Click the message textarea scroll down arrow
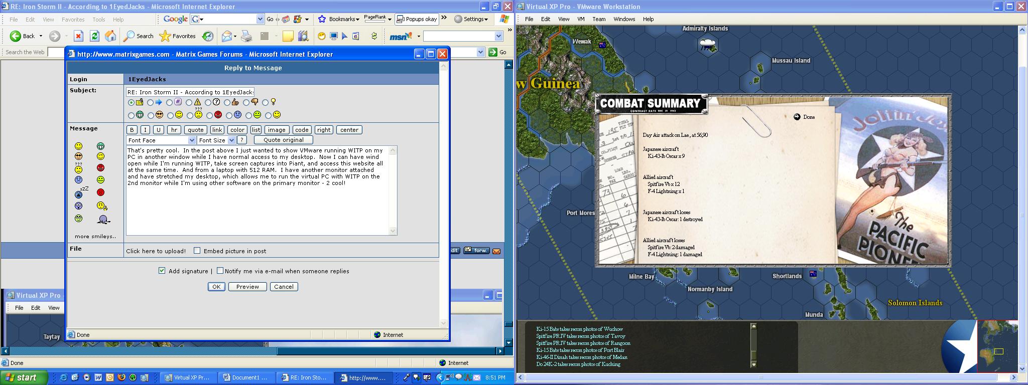 click(393, 231)
